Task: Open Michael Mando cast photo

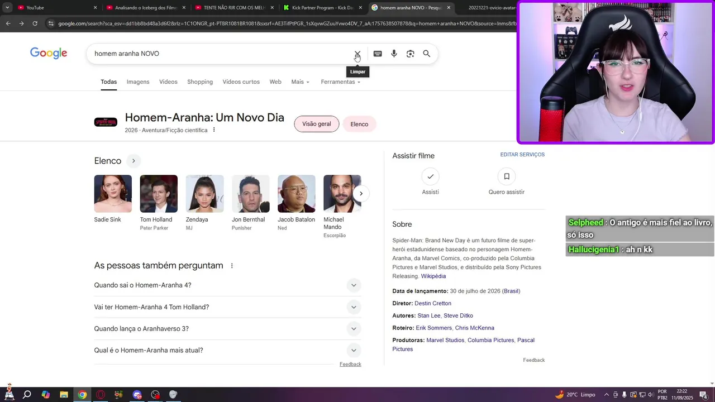Action: coord(342,194)
